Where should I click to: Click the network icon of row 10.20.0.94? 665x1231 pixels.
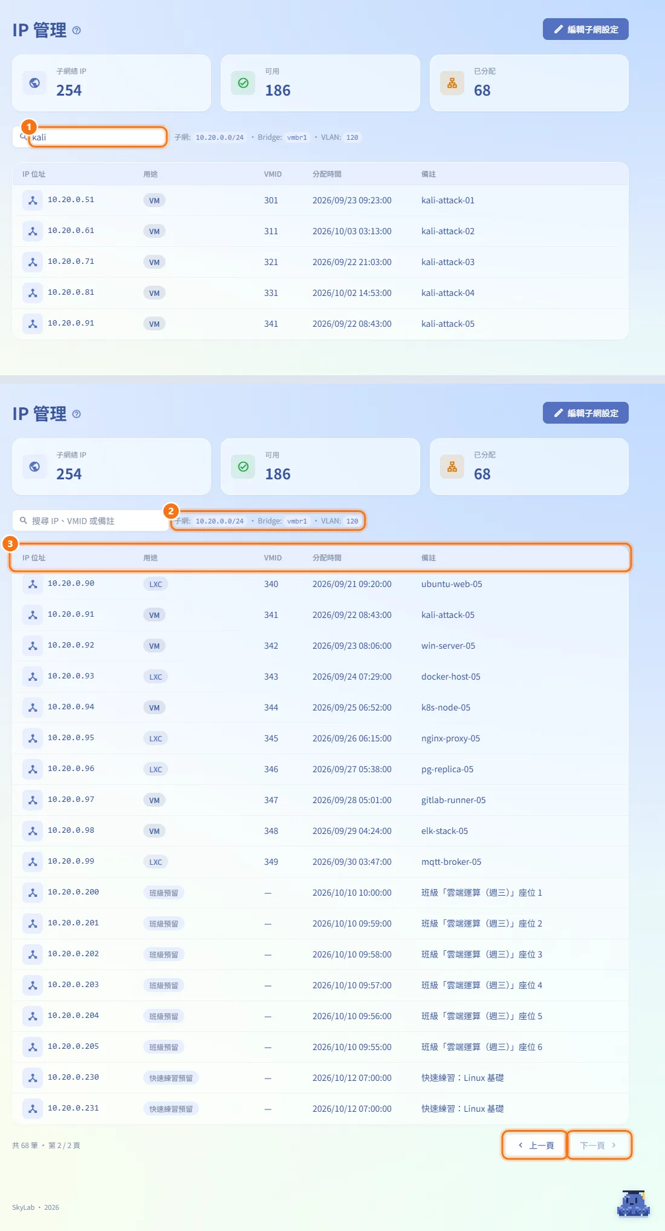33,707
